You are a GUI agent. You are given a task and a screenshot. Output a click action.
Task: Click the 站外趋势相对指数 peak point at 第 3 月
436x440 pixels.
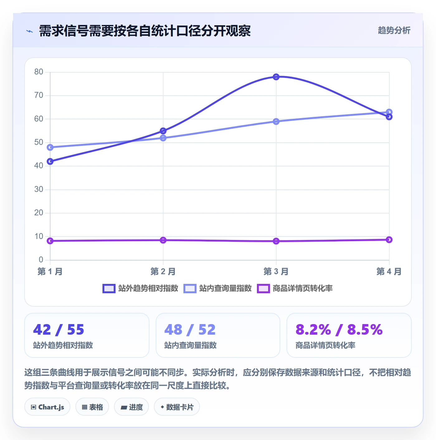coord(276,77)
